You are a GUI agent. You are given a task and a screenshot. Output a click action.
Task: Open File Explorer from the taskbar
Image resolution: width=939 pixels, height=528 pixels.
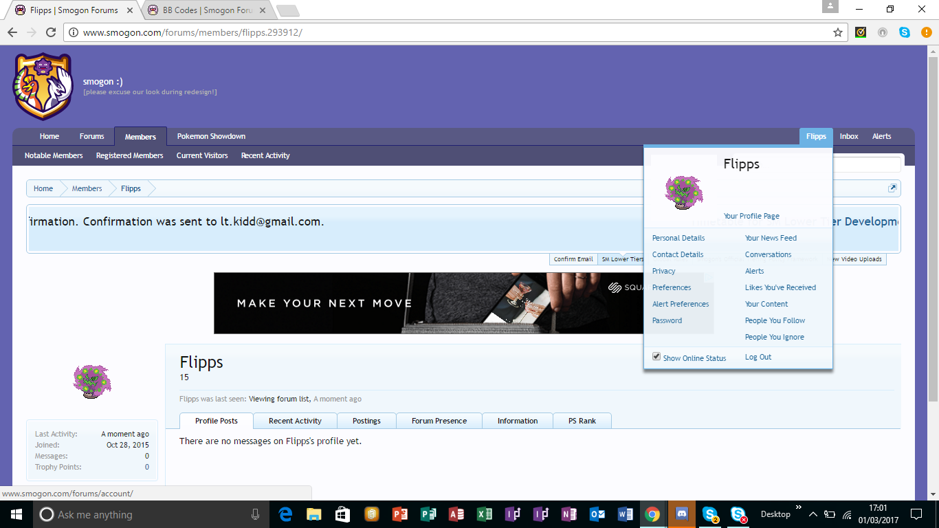314,514
